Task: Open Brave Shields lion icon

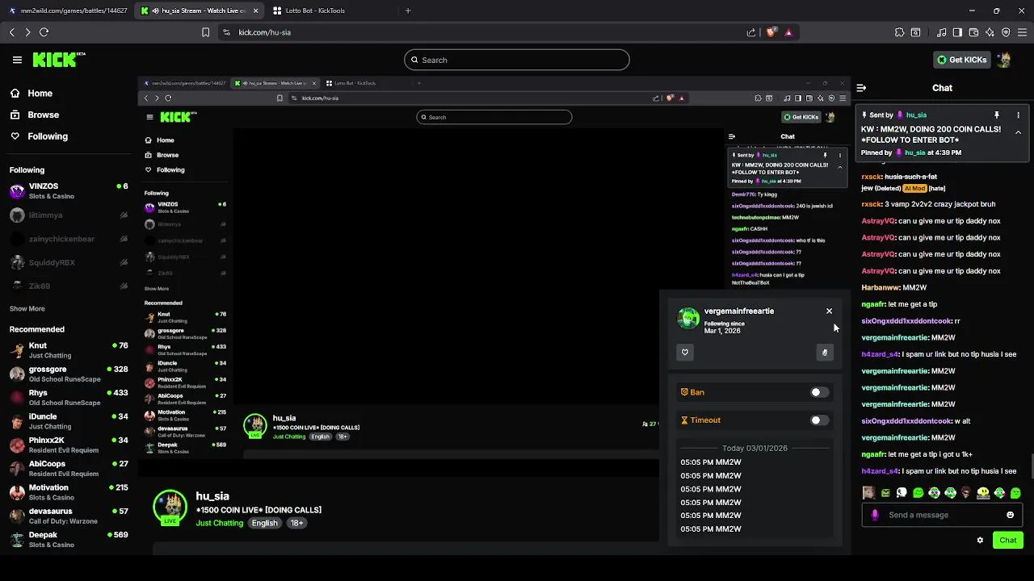Action: [x=771, y=32]
